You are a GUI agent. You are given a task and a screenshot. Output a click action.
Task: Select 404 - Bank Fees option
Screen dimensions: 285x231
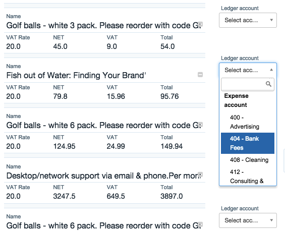point(248,143)
